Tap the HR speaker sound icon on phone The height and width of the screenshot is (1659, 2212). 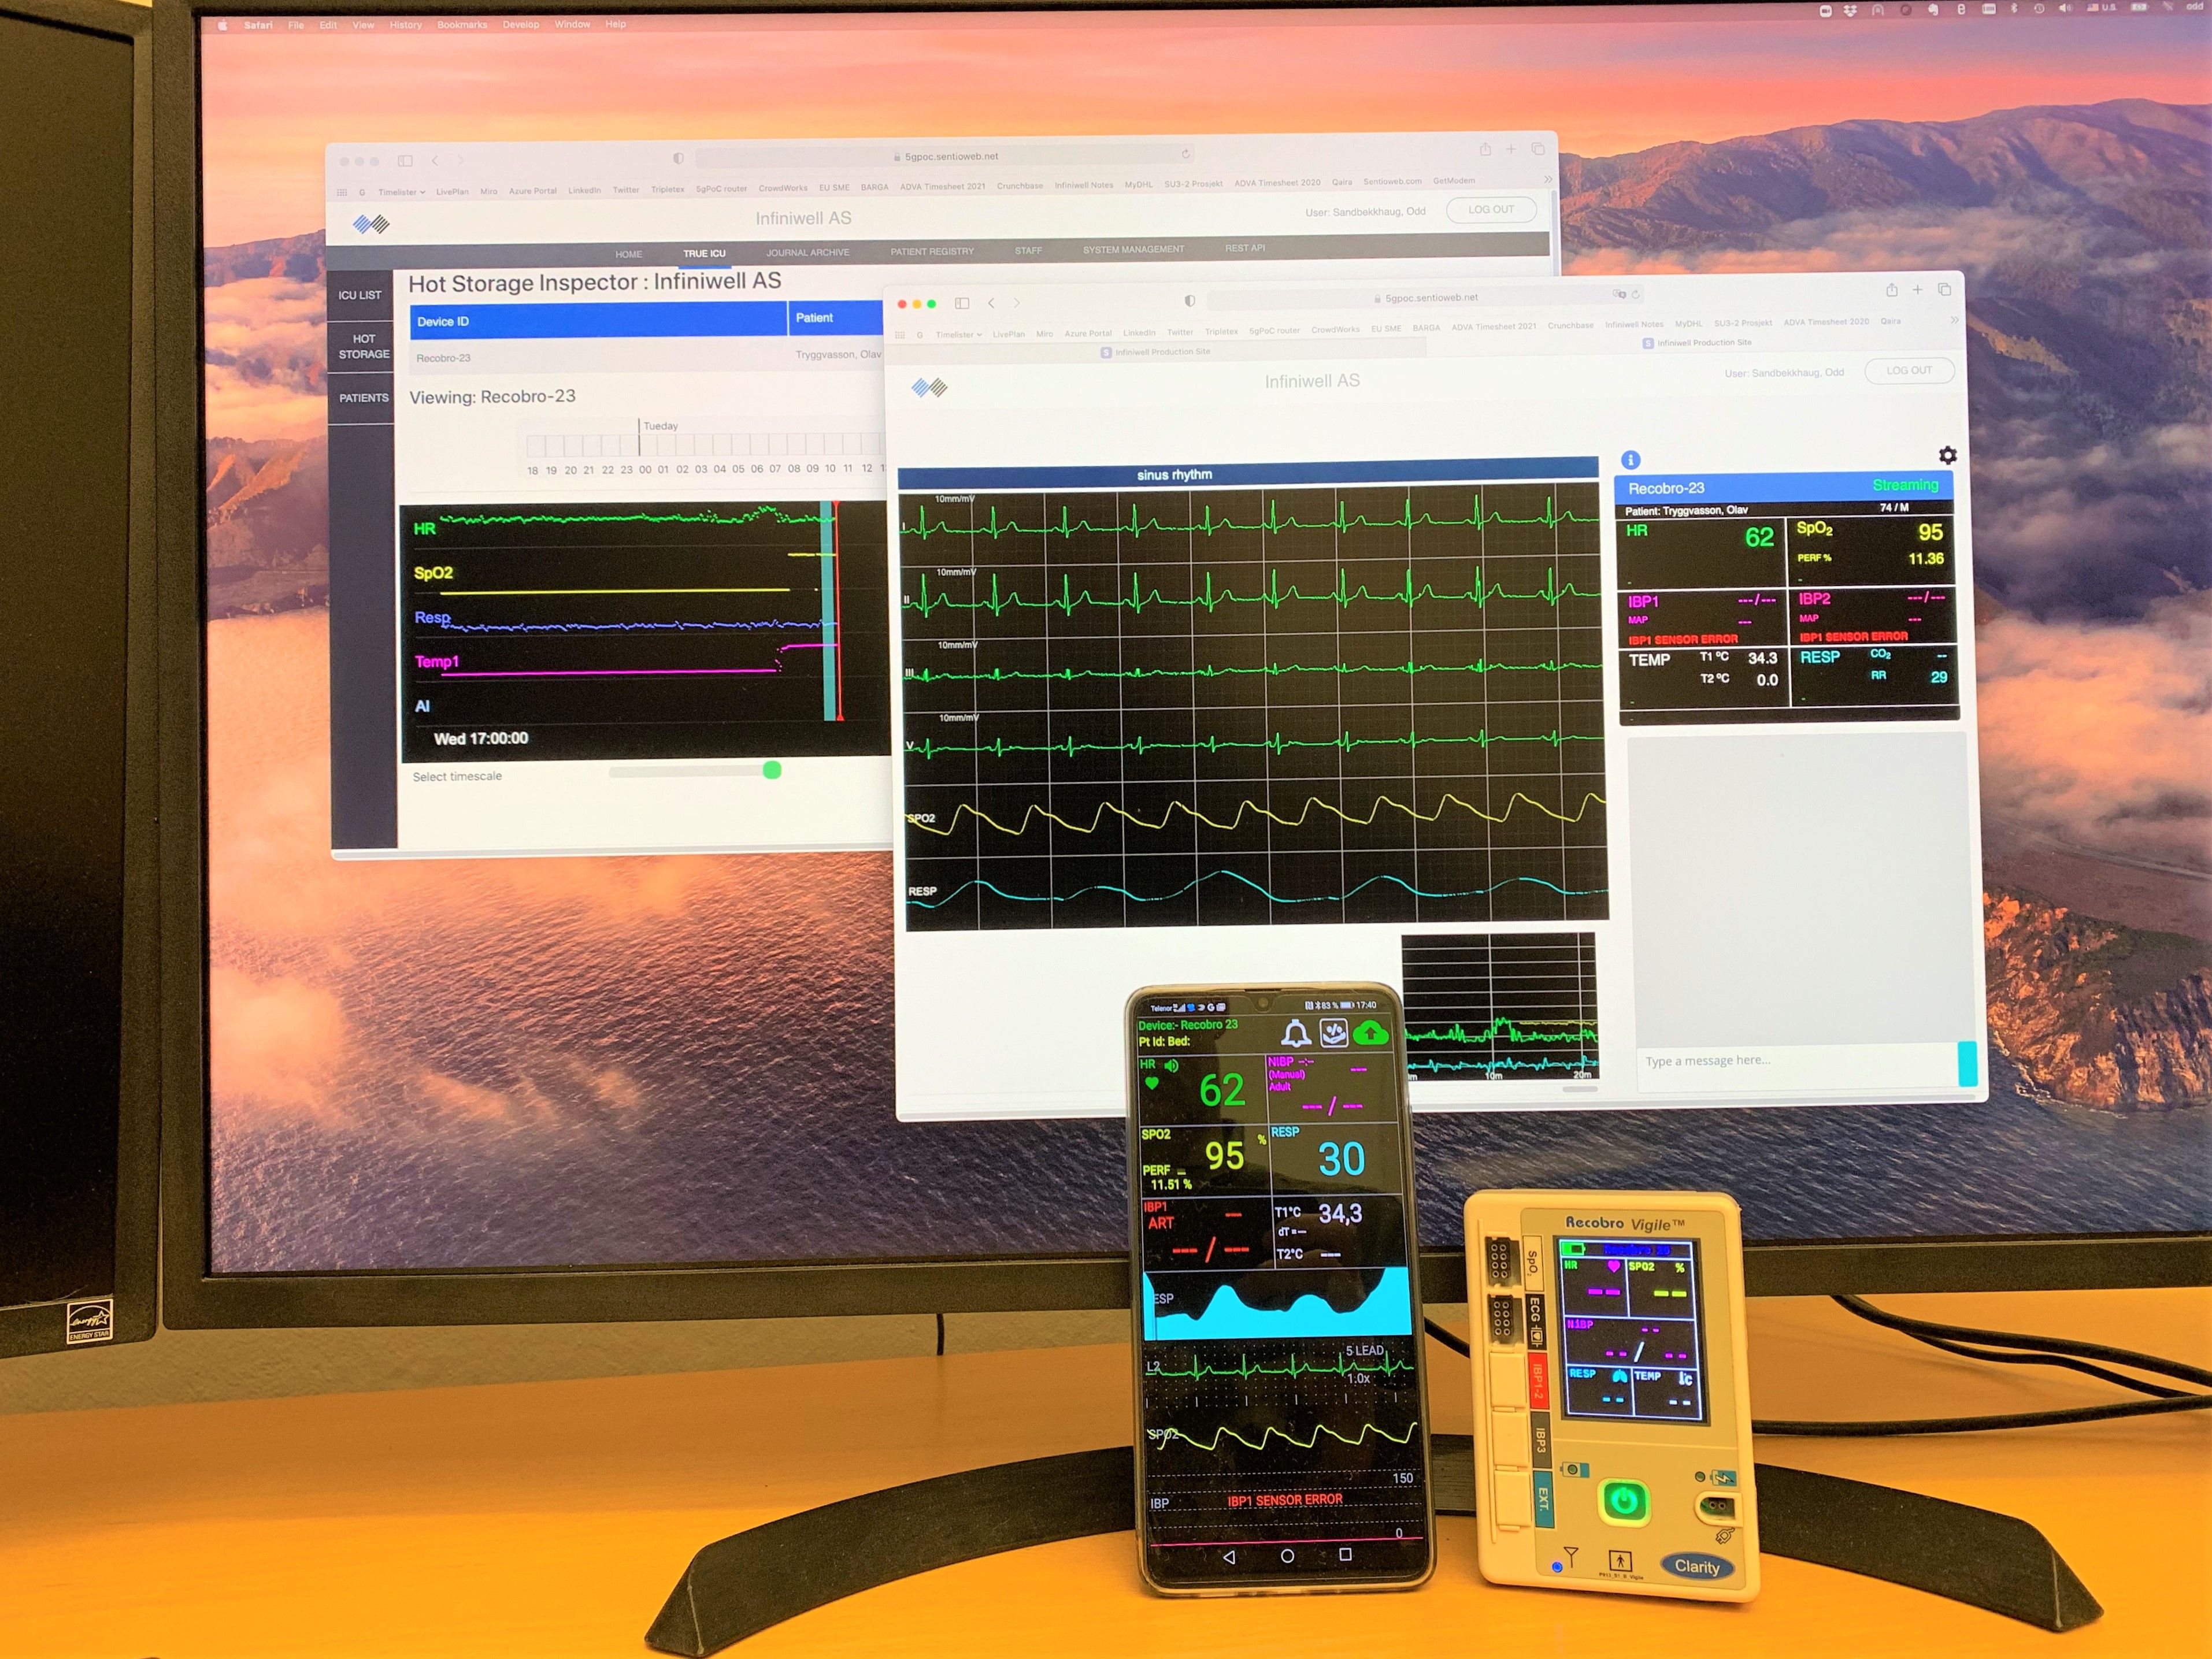point(1171,1066)
